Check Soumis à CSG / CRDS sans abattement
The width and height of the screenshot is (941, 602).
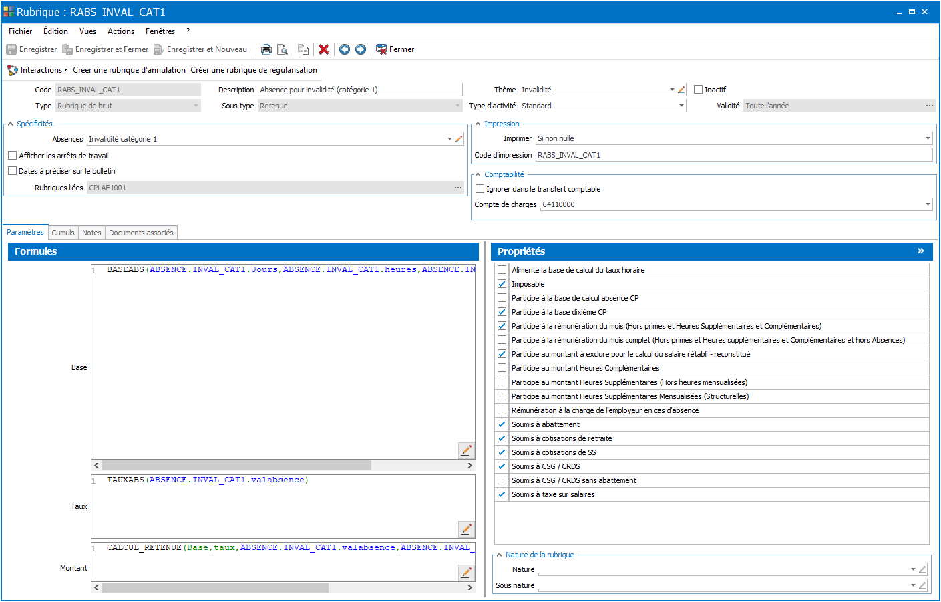point(502,480)
